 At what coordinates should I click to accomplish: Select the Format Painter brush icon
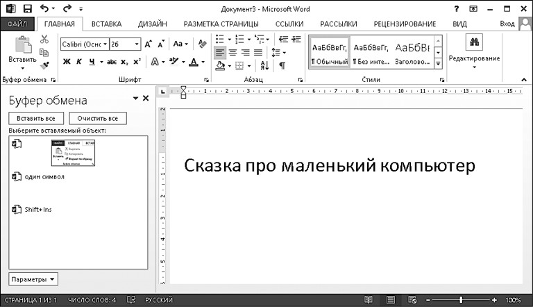(x=45, y=65)
